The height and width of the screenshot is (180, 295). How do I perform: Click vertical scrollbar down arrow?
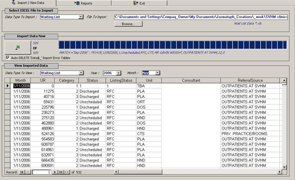(x=284, y=167)
